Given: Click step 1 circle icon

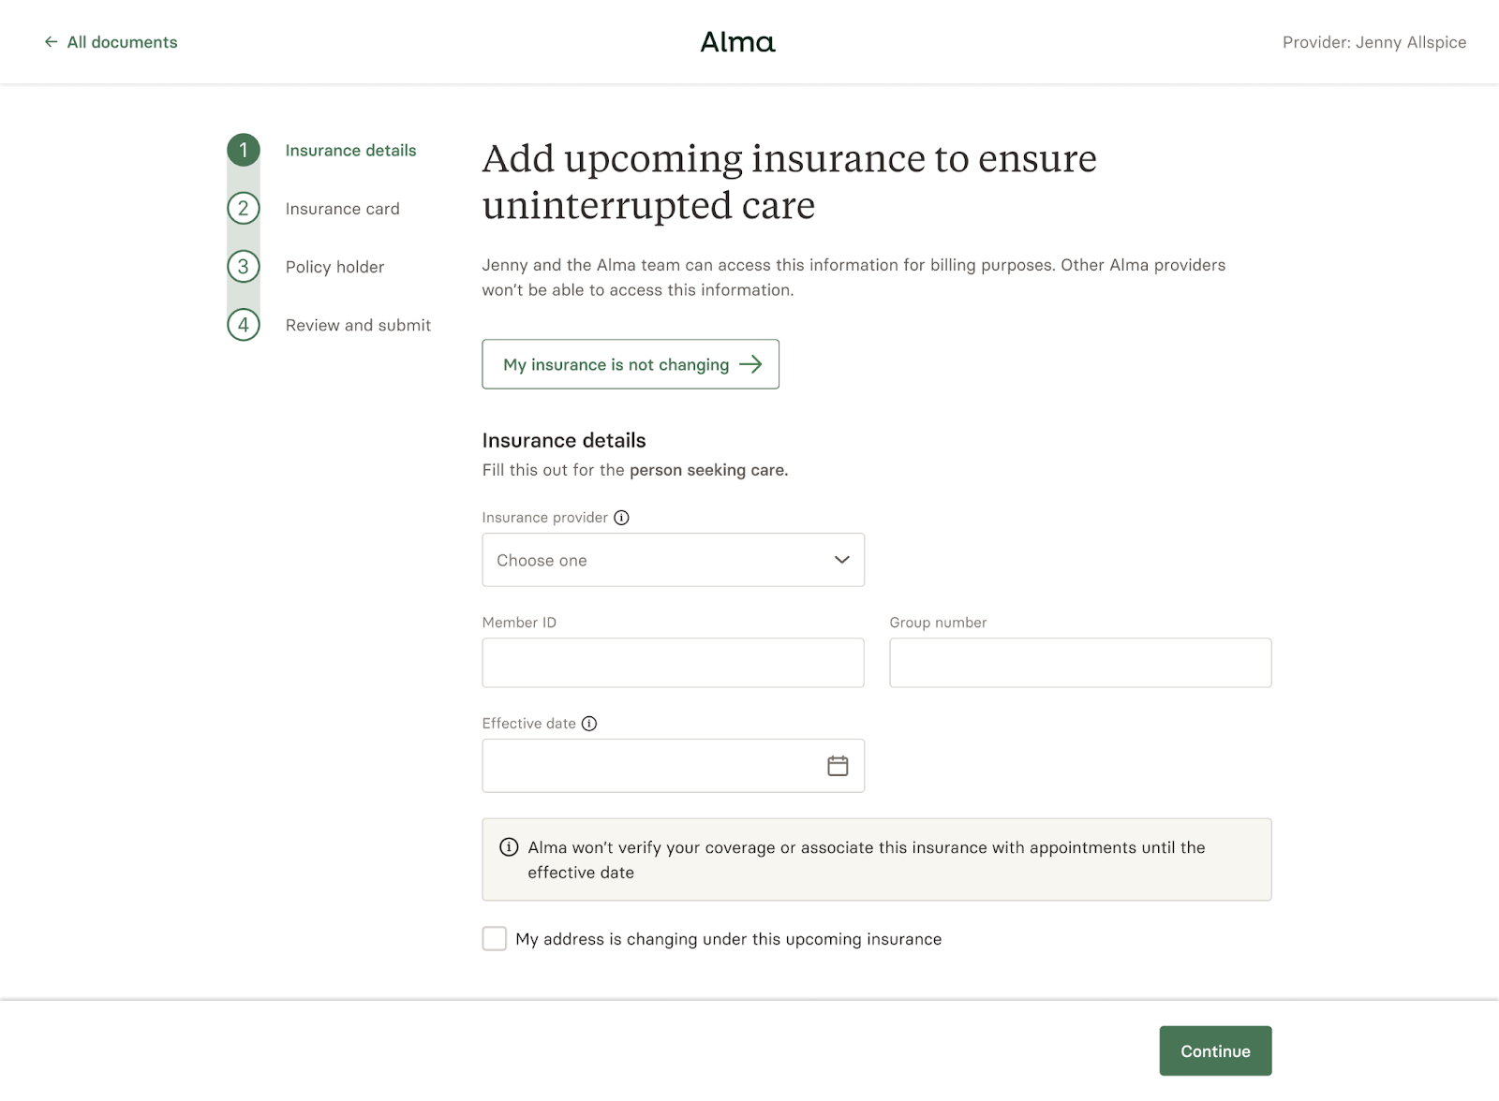Looking at the screenshot, I should pos(244,150).
